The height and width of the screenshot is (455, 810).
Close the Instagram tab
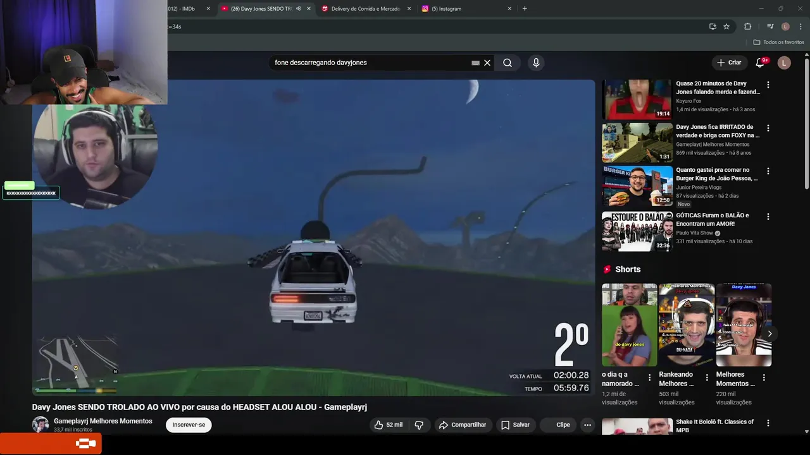coord(509,9)
